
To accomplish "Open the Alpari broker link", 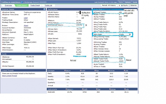I will point(26,25).
